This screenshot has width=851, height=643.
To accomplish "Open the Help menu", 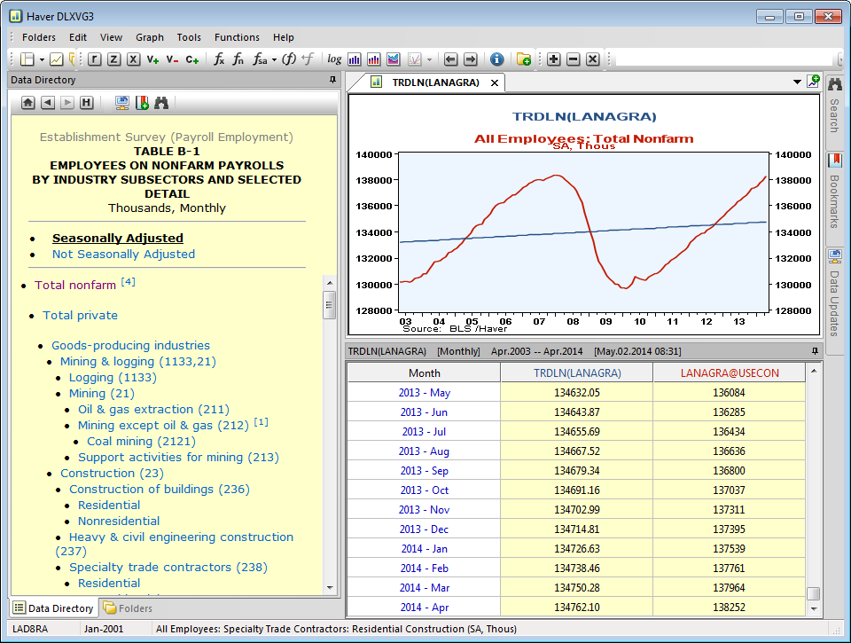I will click(284, 37).
